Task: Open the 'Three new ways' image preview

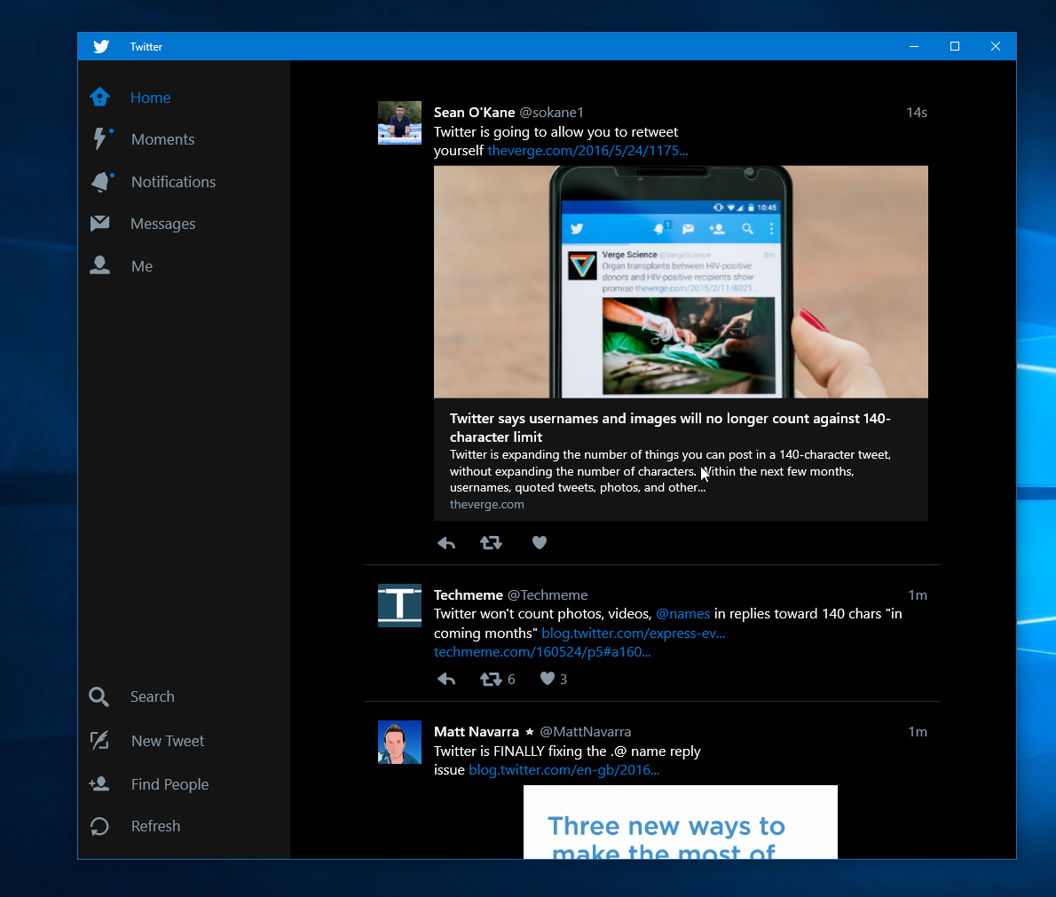Action: point(681,822)
